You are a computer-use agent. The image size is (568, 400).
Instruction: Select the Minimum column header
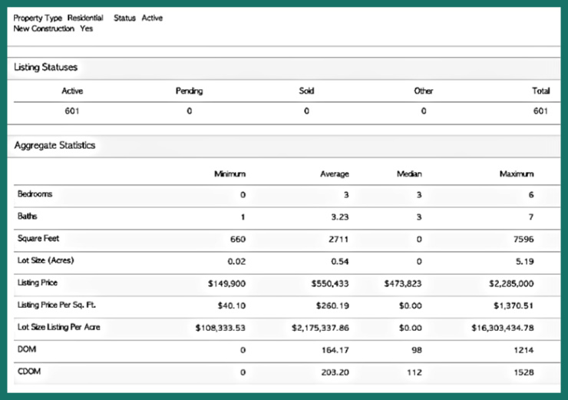(230, 174)
